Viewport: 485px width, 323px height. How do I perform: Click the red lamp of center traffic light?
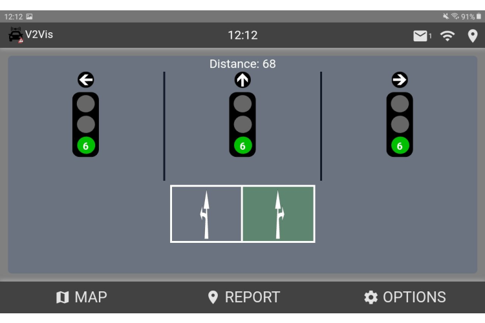242,103
